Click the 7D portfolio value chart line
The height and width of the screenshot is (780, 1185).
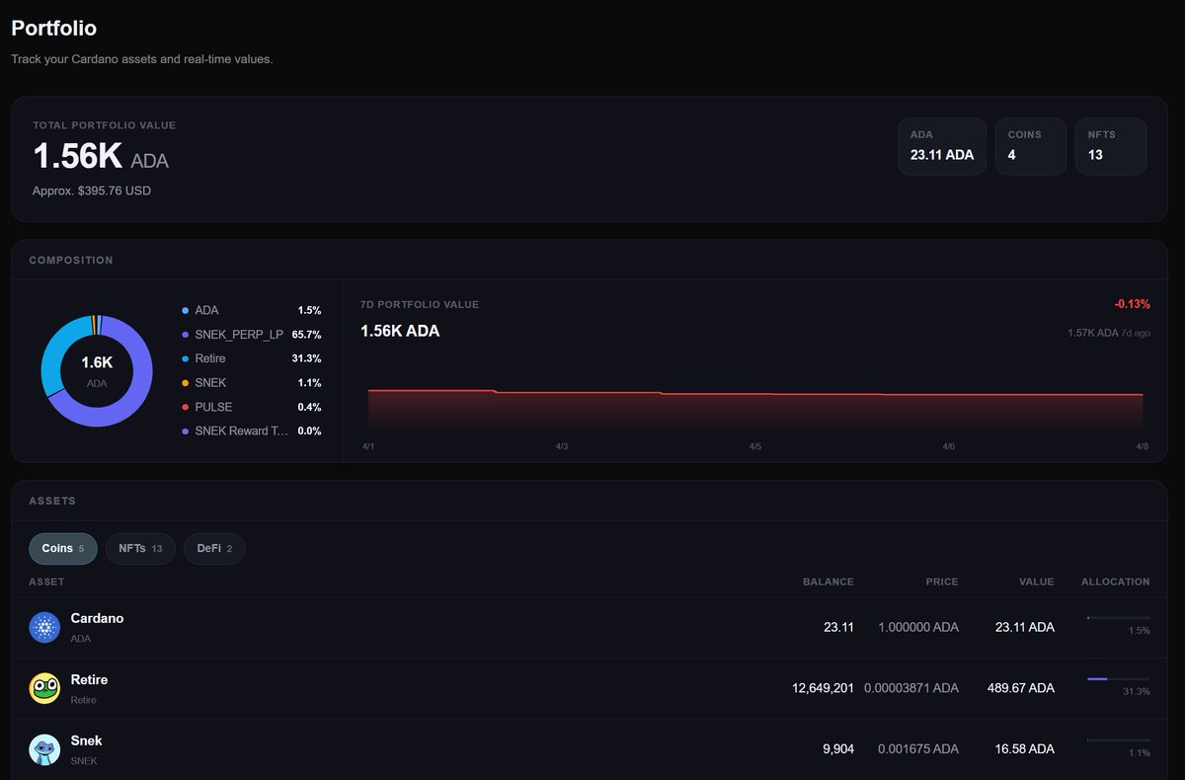[755, 394]
